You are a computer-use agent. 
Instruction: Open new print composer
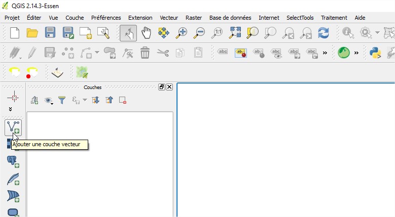(85, 33)
